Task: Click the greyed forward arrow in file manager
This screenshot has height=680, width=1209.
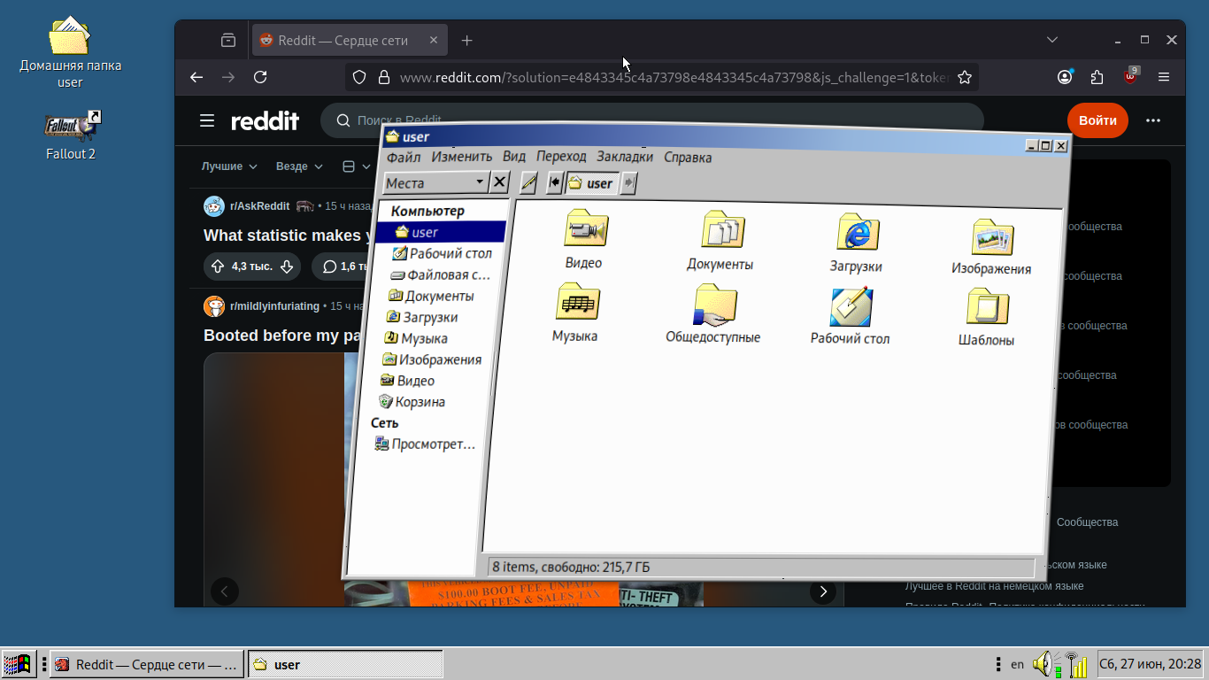Action: 629,183
